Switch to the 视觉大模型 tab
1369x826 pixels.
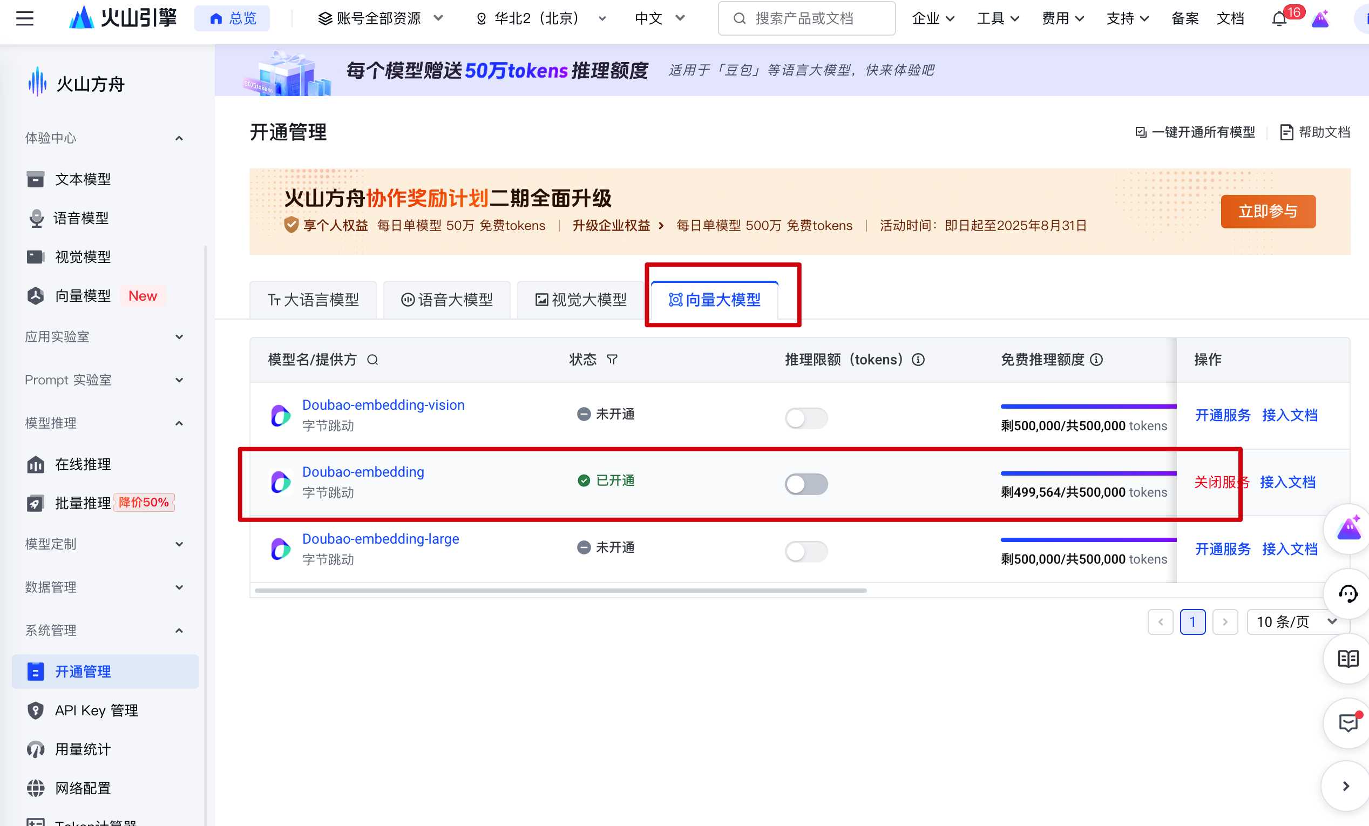(x=581, y=300)
